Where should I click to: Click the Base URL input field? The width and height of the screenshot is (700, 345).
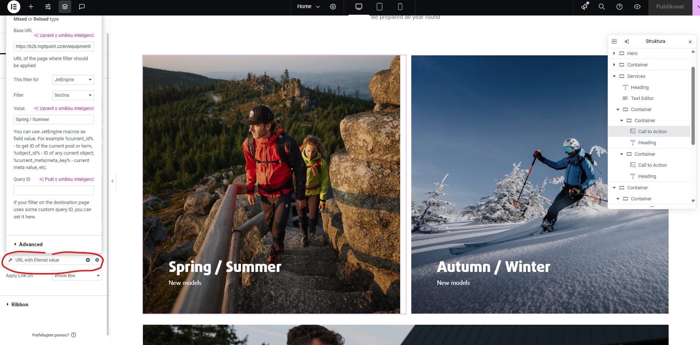[x=54, y=46]
